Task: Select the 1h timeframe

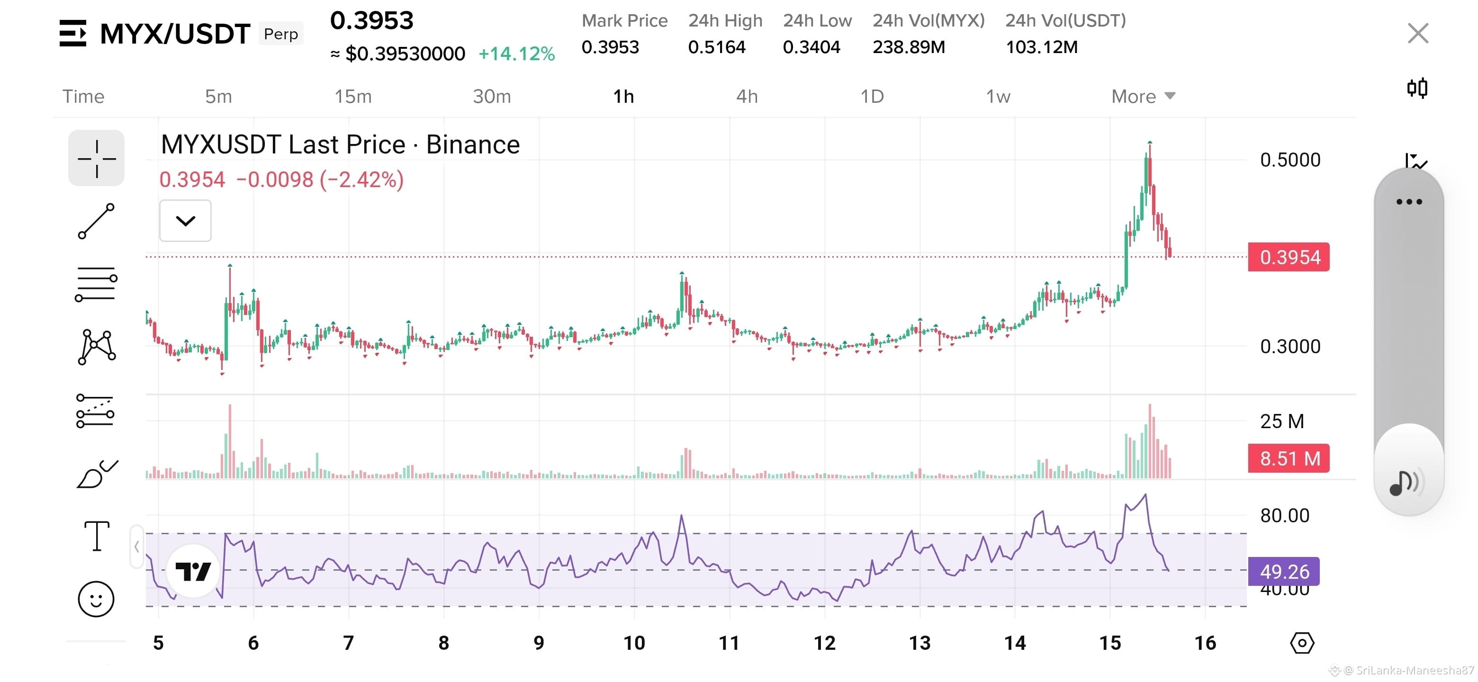Action: click(623, 96)
